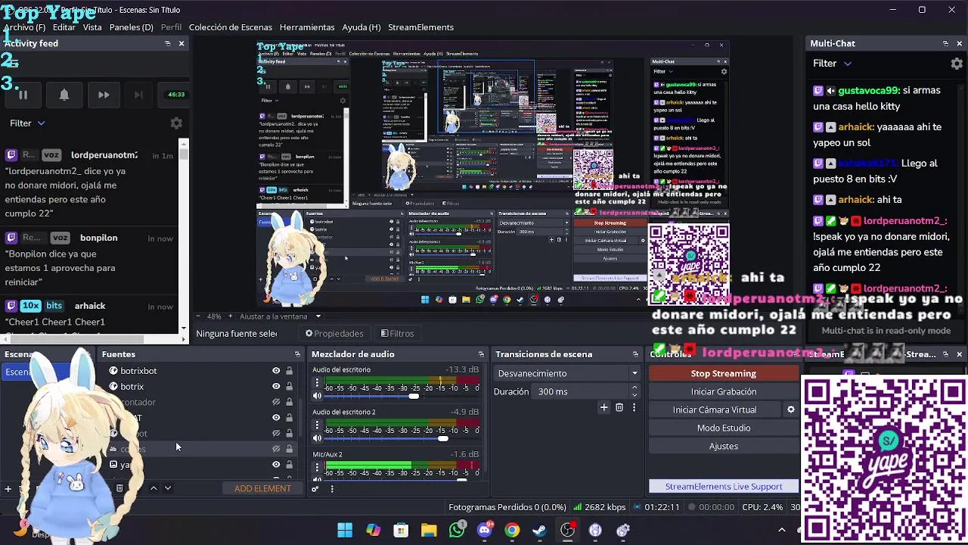Open the Paneles menu
This screenshot has width=968, height=545.
click(x=132, y=27)
